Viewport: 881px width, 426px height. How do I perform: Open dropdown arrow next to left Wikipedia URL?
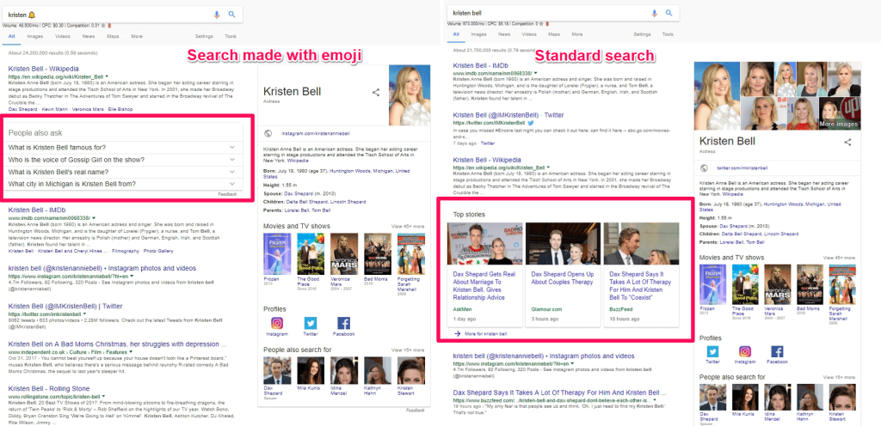pos(106,76)
